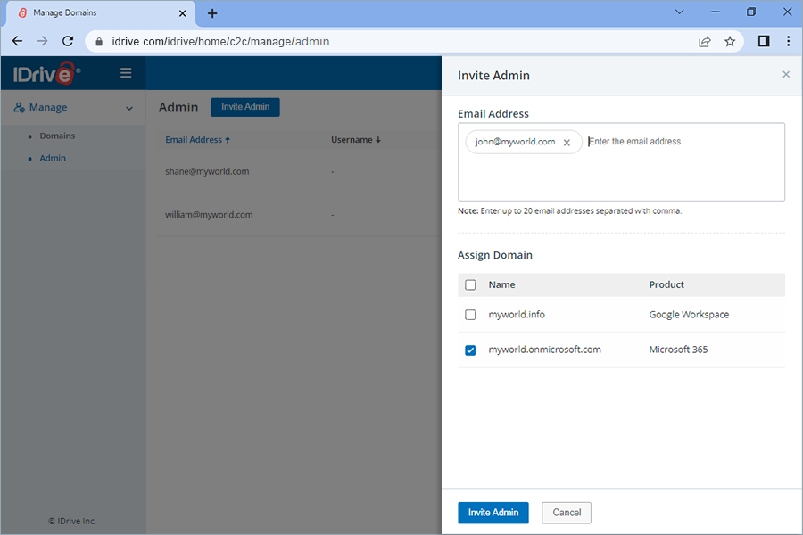Open the Chrome side panel icon
The image size is (803, 535).
pyautogui.click(x=763, y=41)
